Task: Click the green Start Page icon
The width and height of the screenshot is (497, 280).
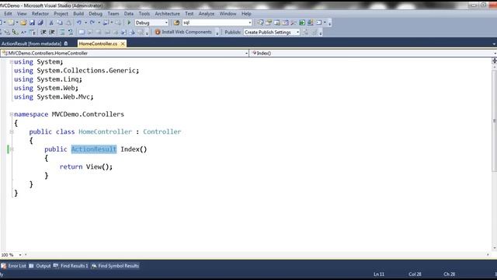Action: pos(303,23)
